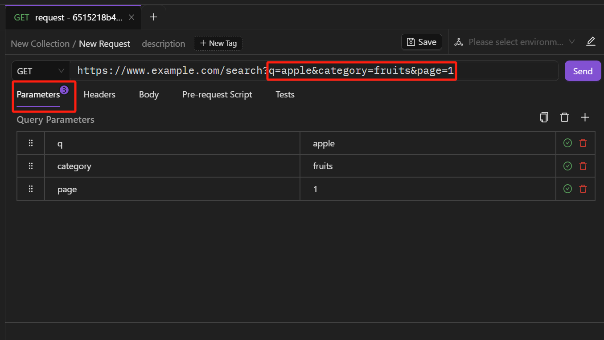Toggle the enabled check for the page parameter

[x=567, y=189]
